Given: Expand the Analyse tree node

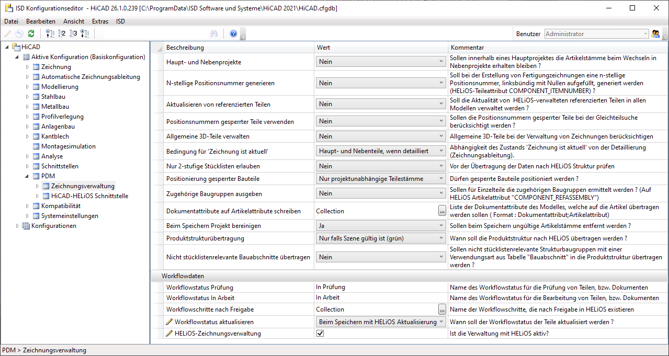Looking at the screenshot, I should point(28,156).
